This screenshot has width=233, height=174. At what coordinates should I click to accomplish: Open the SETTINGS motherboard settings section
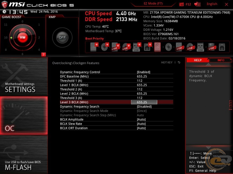coord(24,76)
